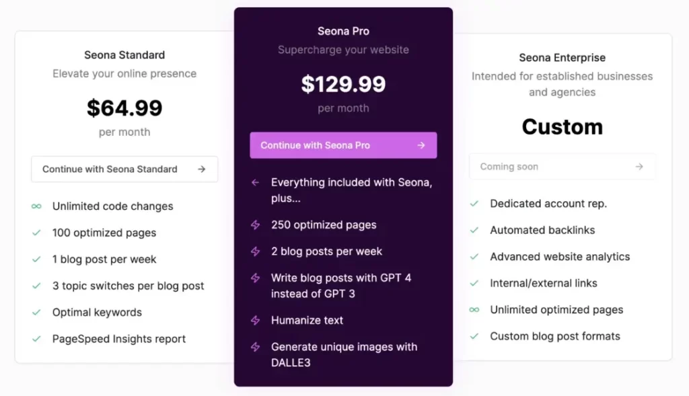Click the checkmark next to Automated backlinks
The width and height of the screenshot is (689, 396).
[x=474, y=230]
